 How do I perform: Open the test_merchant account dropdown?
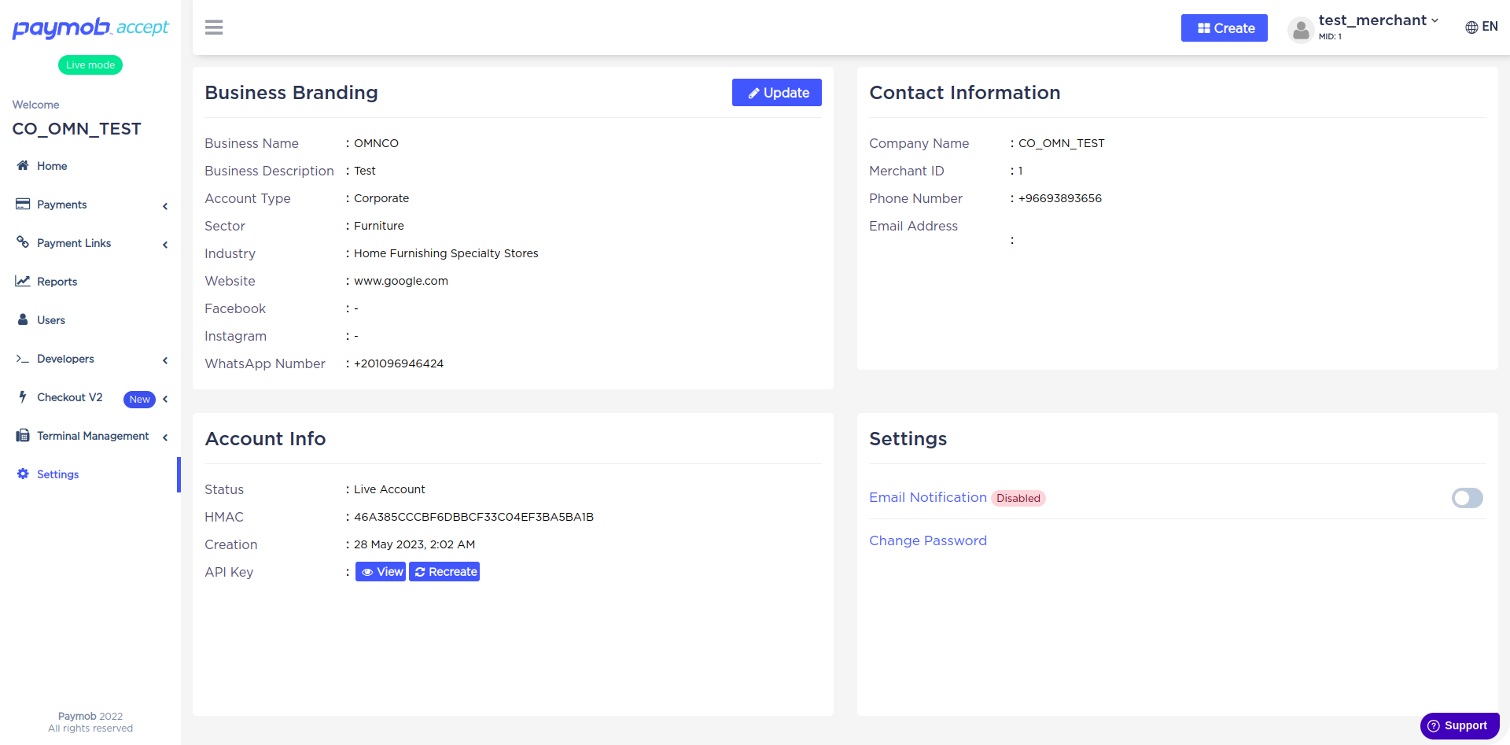pyautogui.click(x=1378, y=21)
